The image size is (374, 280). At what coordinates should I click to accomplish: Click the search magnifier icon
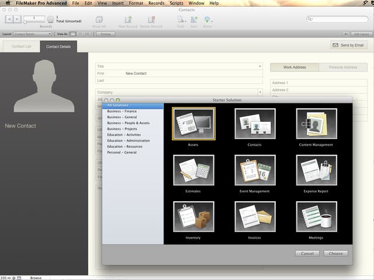pyautogui.click(x=310, y=19)
